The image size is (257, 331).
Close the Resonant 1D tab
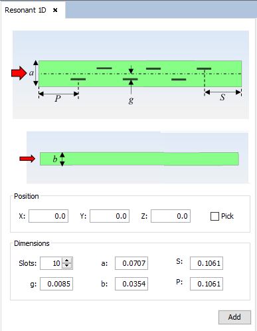(55, 10)
